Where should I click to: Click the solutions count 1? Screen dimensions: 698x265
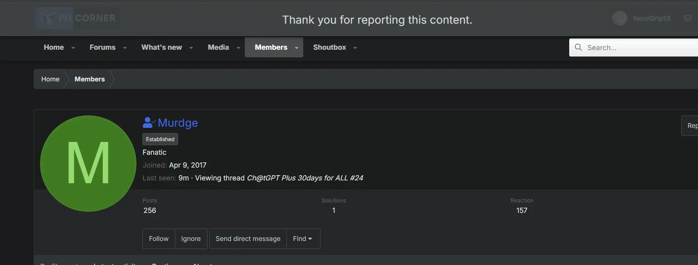[333, 210]
